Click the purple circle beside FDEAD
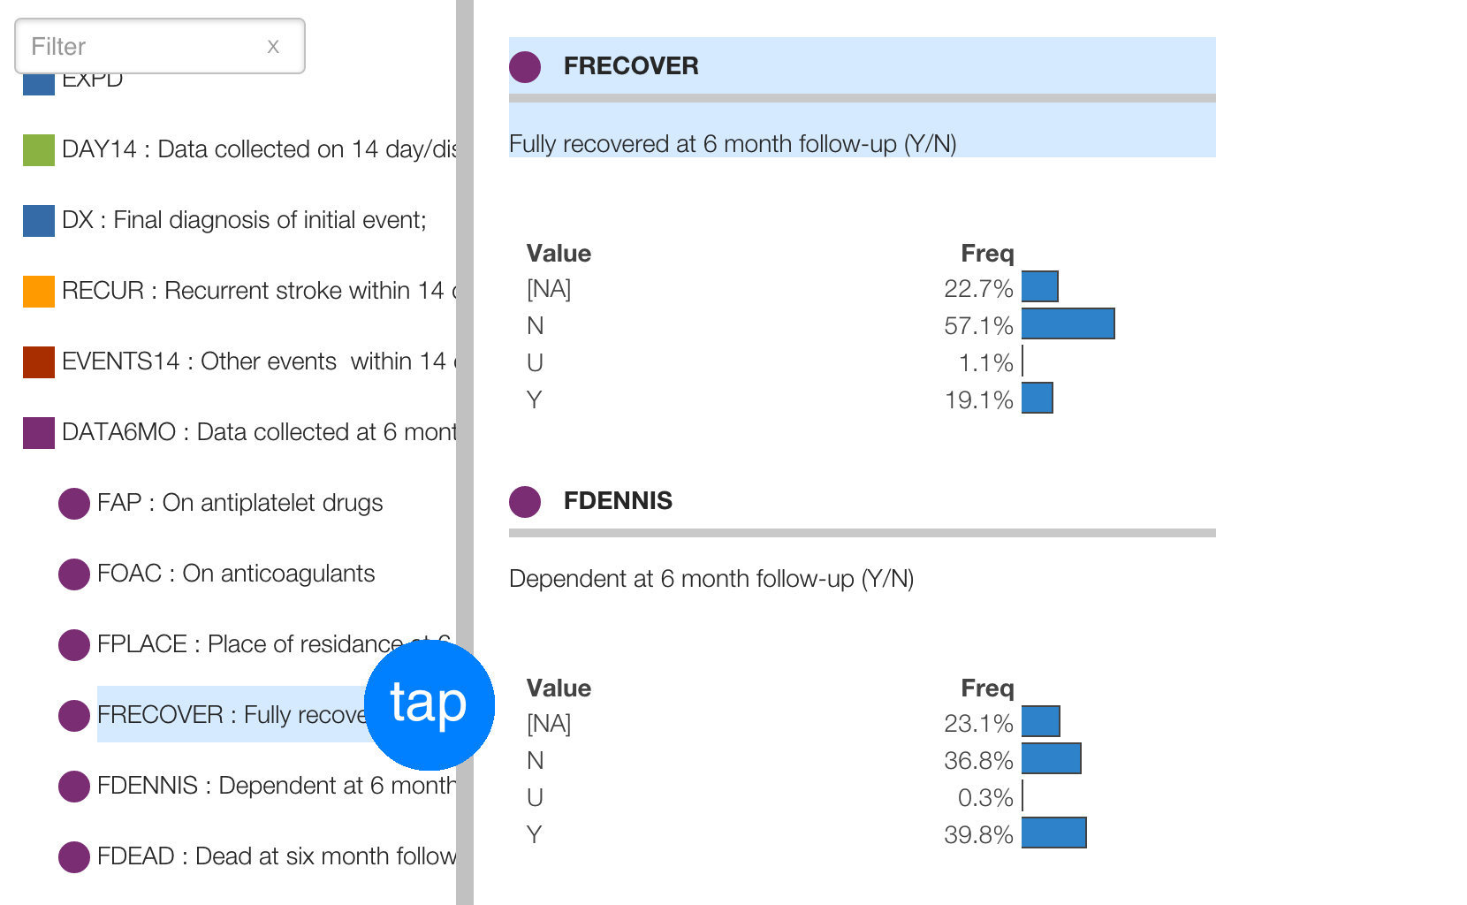This screenshot has width=1467, height=905. (74, 856)
